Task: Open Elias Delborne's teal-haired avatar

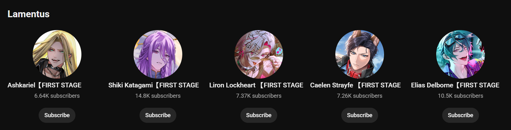Action: (460, 54)
